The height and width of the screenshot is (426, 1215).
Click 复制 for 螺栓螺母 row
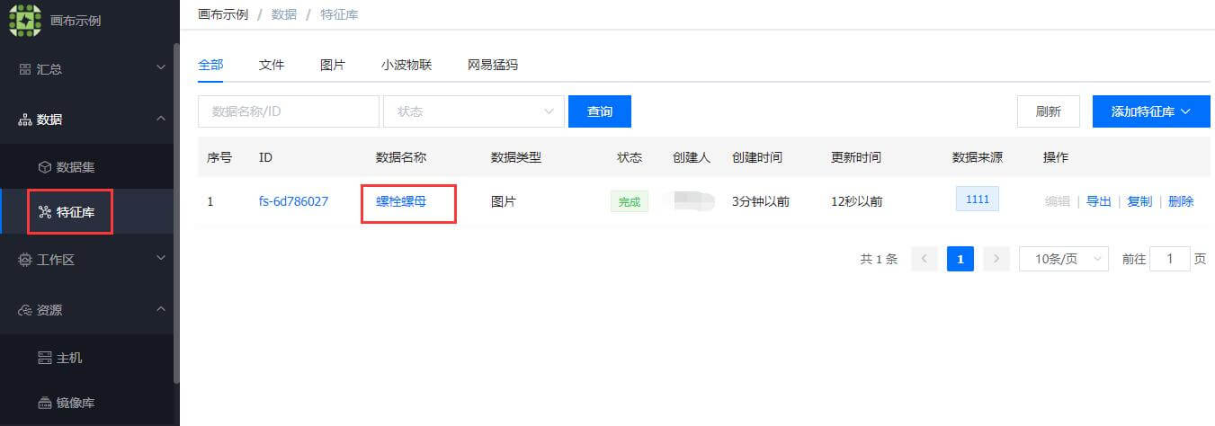pyautogui.click(x=1139, y=201)
